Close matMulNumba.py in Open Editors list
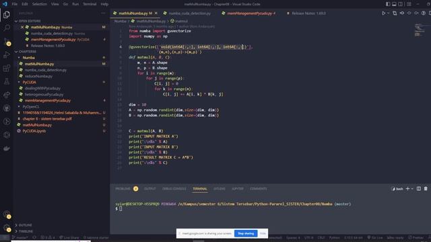This screenshot has width=431, height=242. [22, 27]
